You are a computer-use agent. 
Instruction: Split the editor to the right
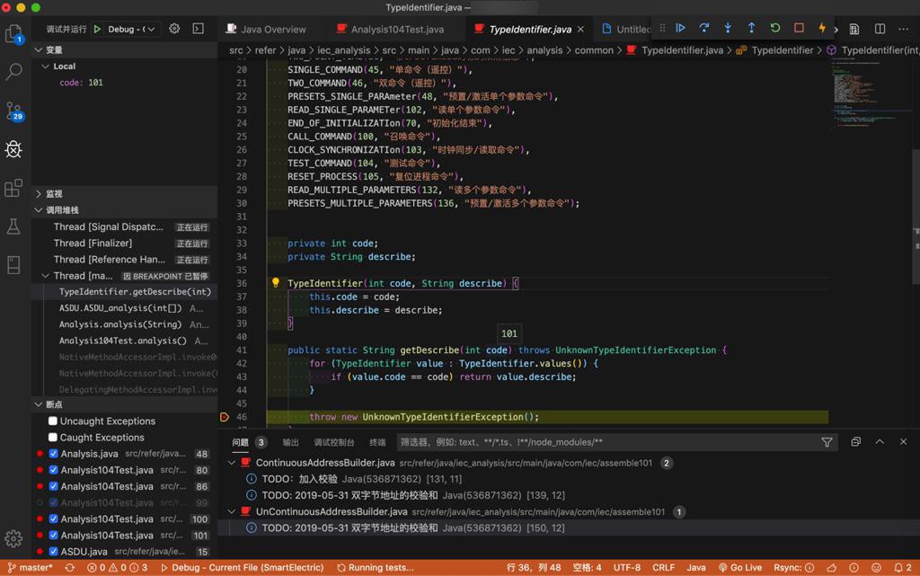tap(880, 29)
